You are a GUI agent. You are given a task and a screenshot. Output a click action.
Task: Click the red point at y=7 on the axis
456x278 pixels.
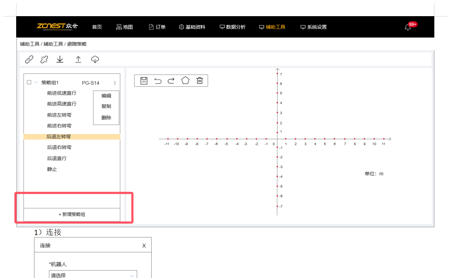click(277, 74)
